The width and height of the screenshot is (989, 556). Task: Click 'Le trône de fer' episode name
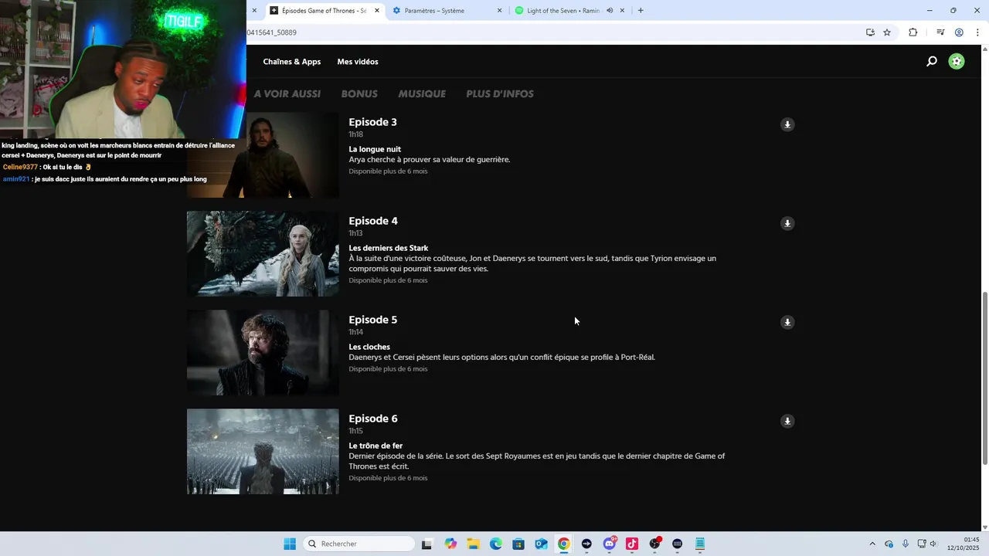(x=376, y=446)
